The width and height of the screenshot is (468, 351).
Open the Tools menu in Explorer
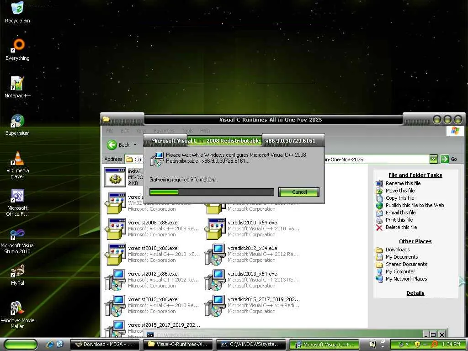(x=187, y=131)
